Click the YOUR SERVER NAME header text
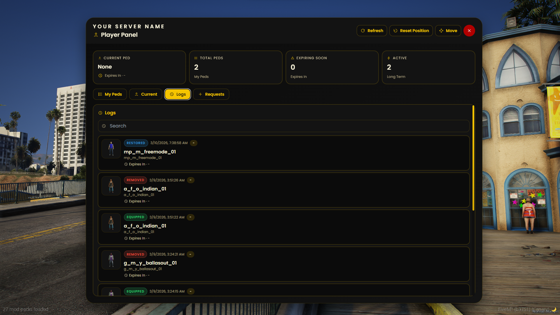 [129, 27]
